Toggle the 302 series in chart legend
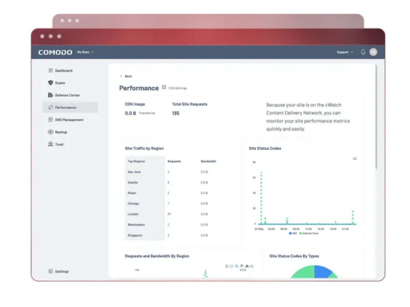The image size is (410, 307). [293, 233]
